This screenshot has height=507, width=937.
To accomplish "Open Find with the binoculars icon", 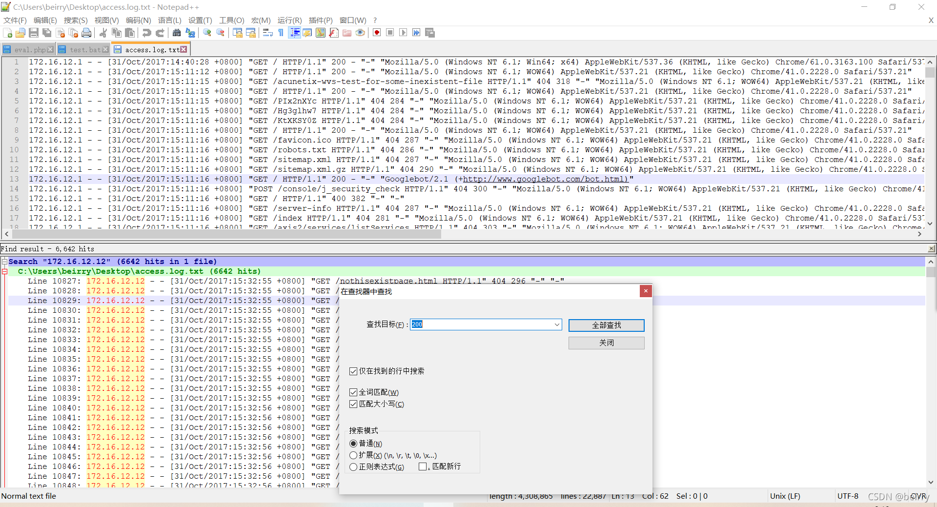I will [x=177, y=33].
